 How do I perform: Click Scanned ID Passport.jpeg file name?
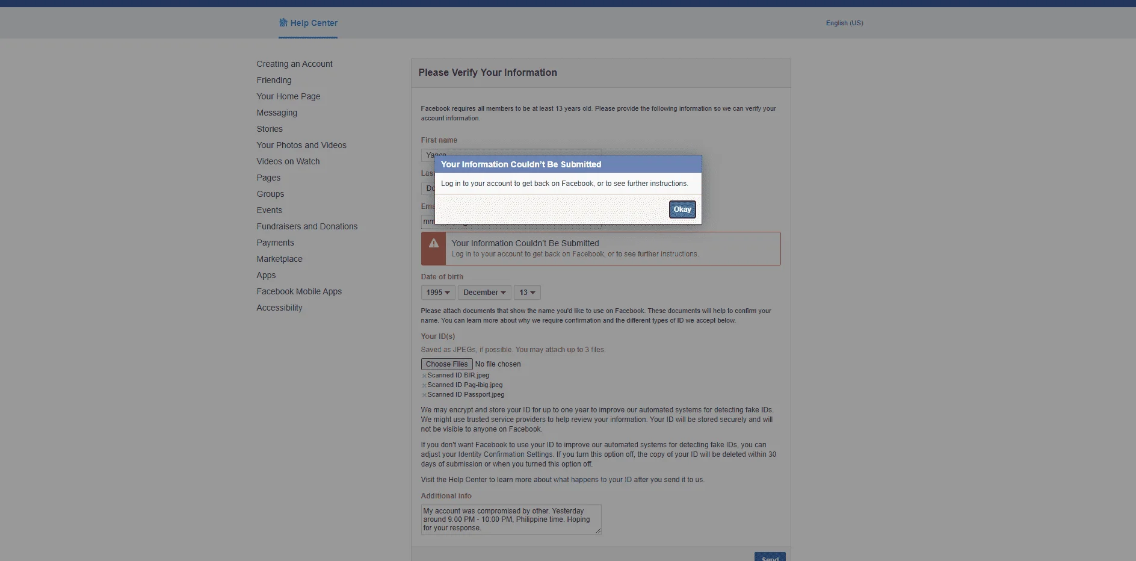click(466, 395)
